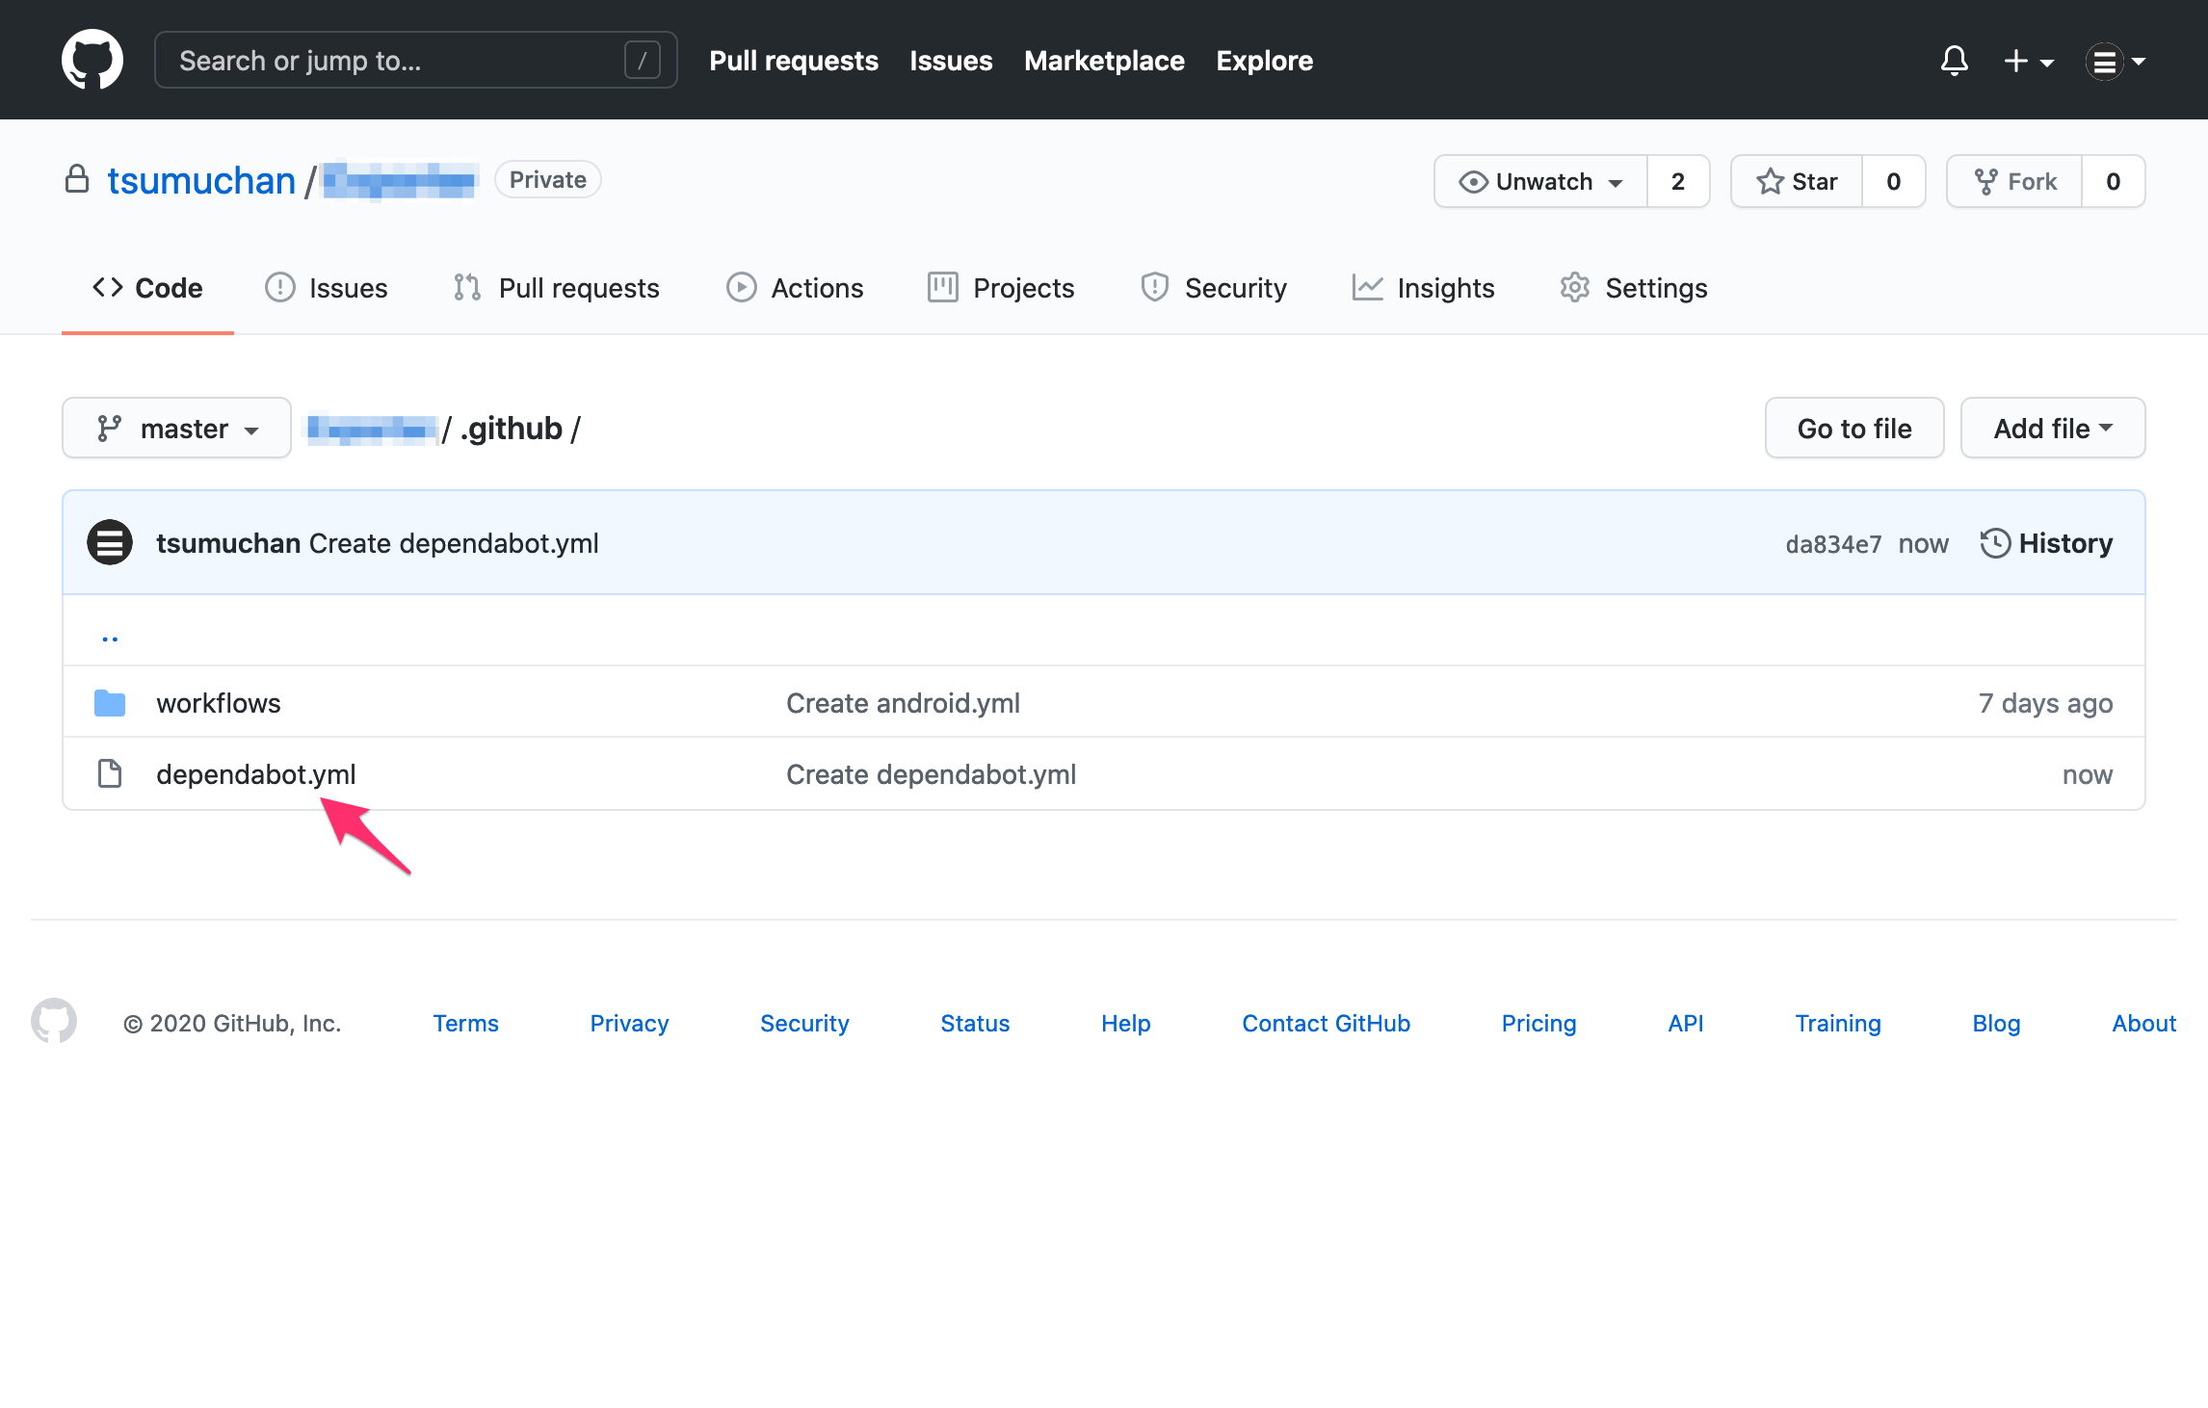This screenshot has height=1408, width=2208.
Task: Open the GitHub home logo in header
Action: (x=92, y=60)
